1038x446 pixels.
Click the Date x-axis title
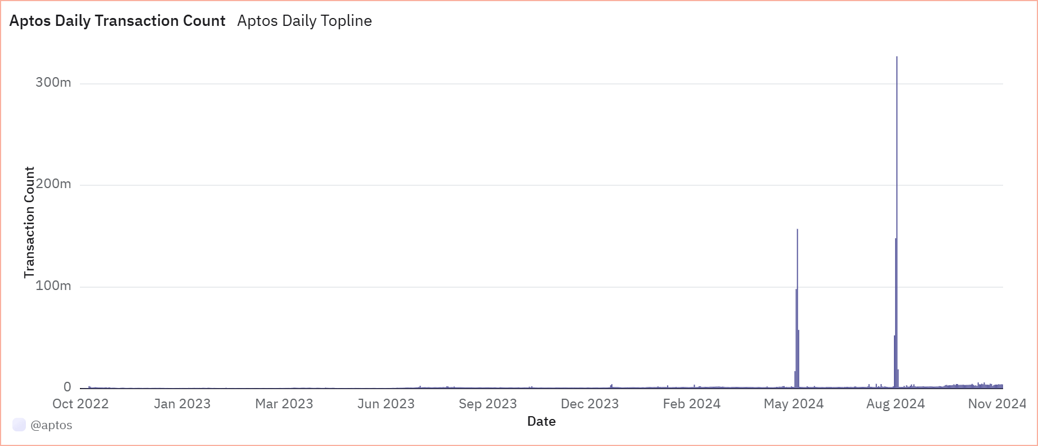pos(542,421)
